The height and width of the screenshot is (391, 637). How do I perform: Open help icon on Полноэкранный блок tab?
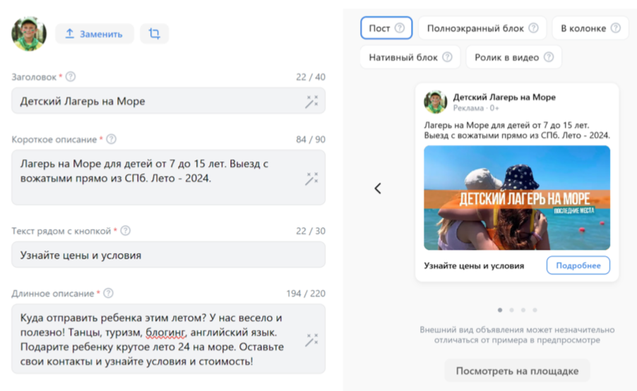(533, 28)
